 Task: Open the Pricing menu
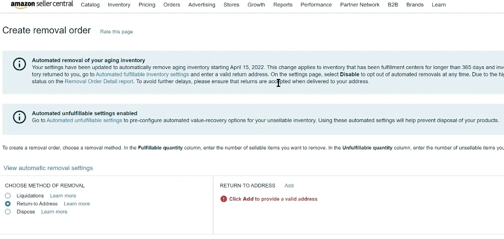147,5
